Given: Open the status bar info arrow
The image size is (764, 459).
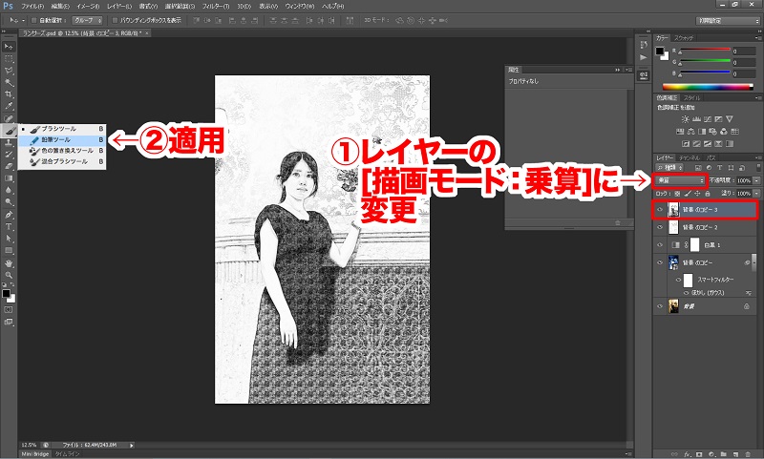Looking at the screenshot, I should click(131, 445).
